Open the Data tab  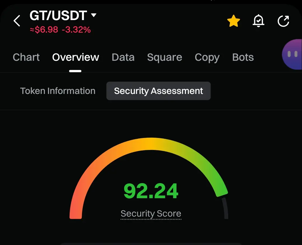123,57
